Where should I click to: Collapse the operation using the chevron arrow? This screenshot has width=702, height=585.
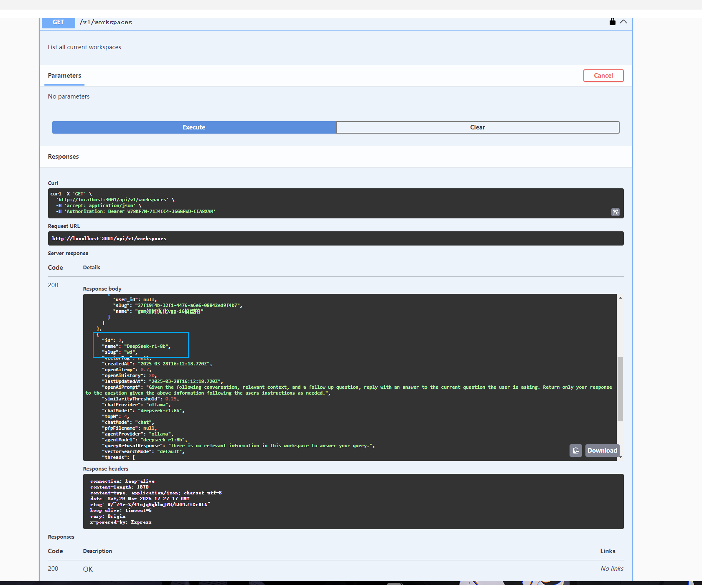click(623, 22)
